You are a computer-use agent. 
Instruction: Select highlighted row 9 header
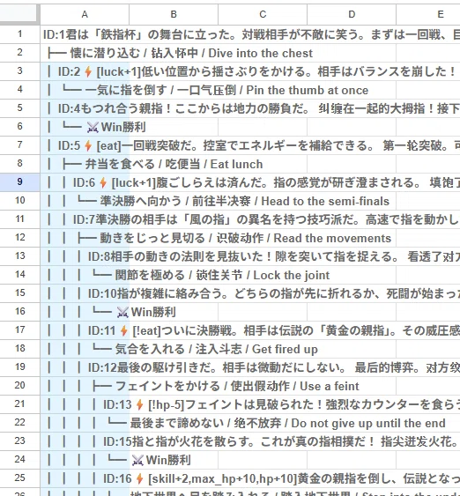[20, 181]
